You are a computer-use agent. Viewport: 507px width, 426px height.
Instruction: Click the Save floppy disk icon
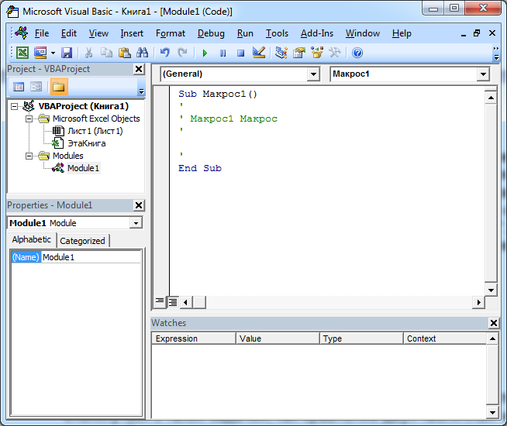[x=67, y=53]
